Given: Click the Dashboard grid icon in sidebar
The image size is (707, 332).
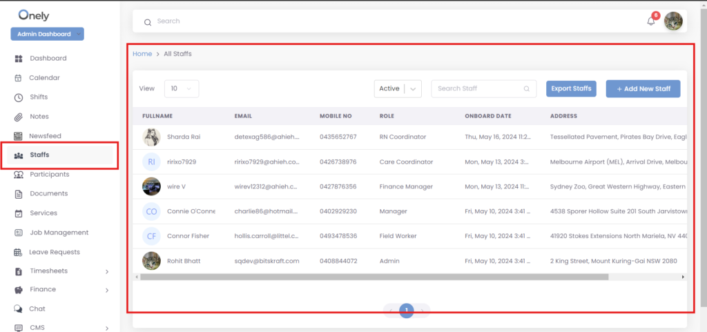Looking at the screenshot, I should click(19, 59).
